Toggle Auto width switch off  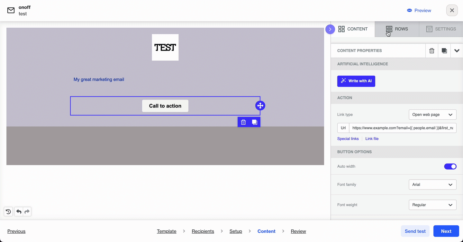tap(450, 166)
